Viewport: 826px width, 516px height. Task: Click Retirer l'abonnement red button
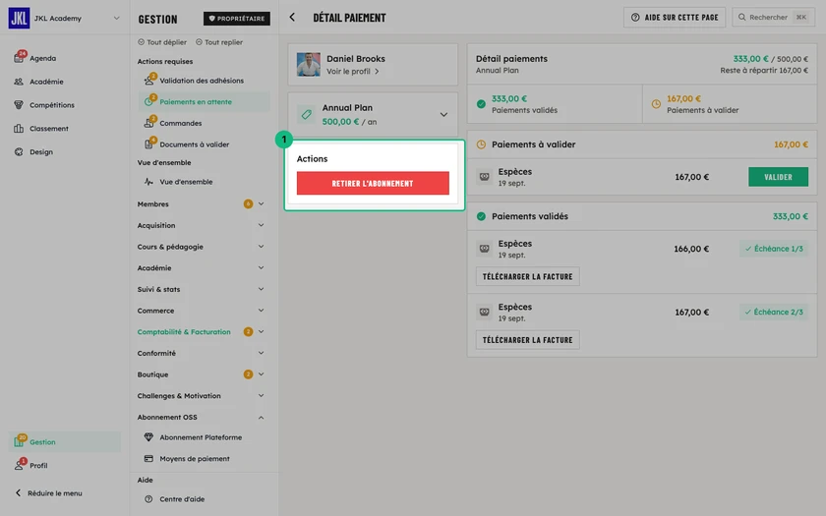click(373, 183)
